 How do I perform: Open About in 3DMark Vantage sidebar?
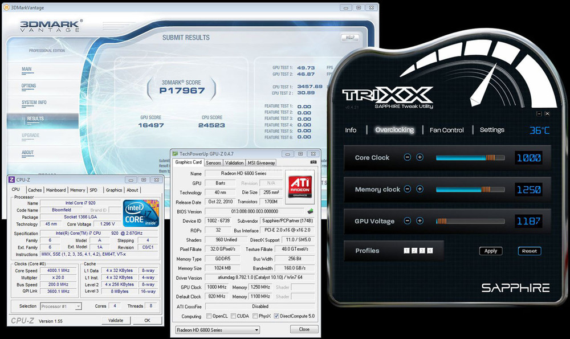point(27,152)
